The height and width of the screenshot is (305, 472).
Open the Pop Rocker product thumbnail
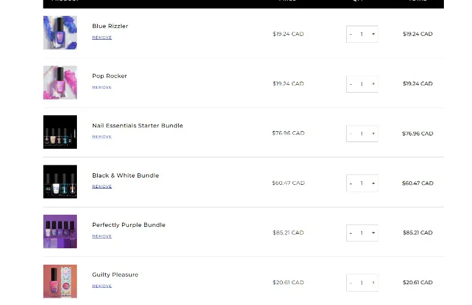[x=60, y=82]
